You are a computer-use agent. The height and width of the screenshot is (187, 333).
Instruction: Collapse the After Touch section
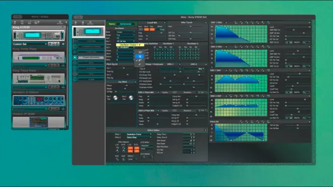205,23
